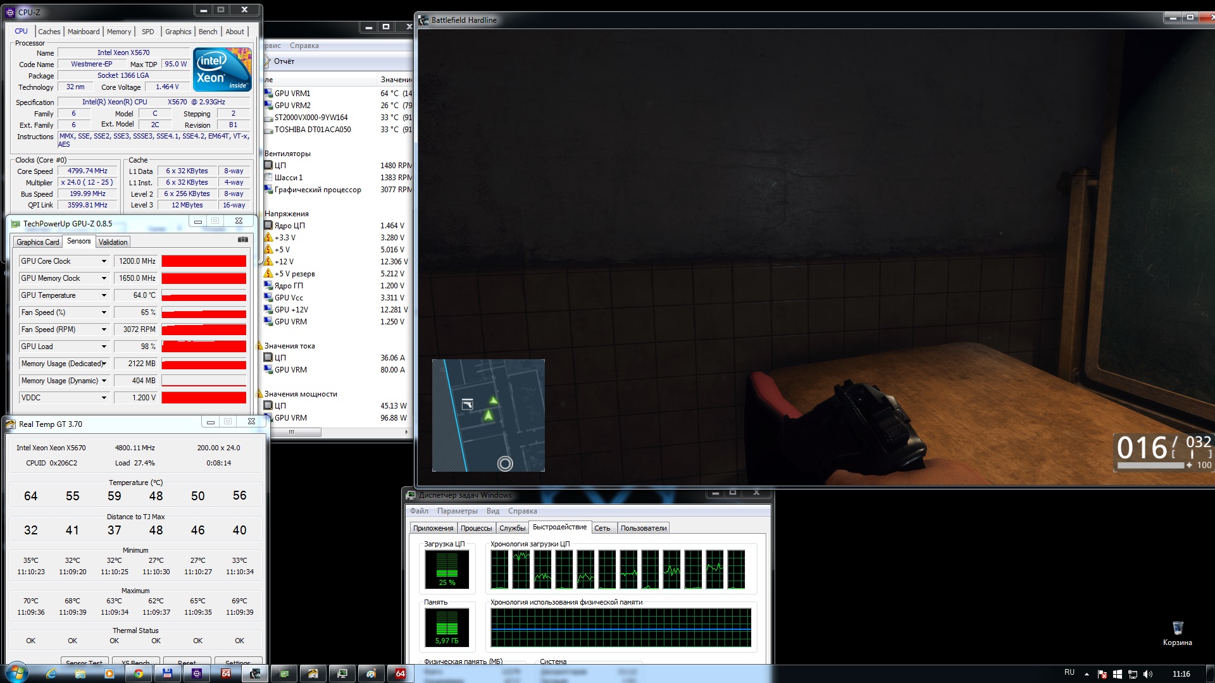Open Google Chrome from the taskbar
The image size is (1215, 683).
pos(139,674)
